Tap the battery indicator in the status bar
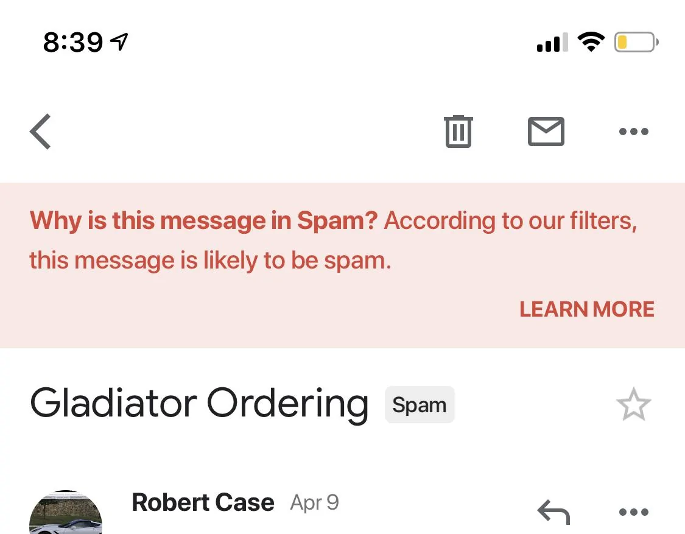This screenshot has width=685, height=534. click(636, 43)
